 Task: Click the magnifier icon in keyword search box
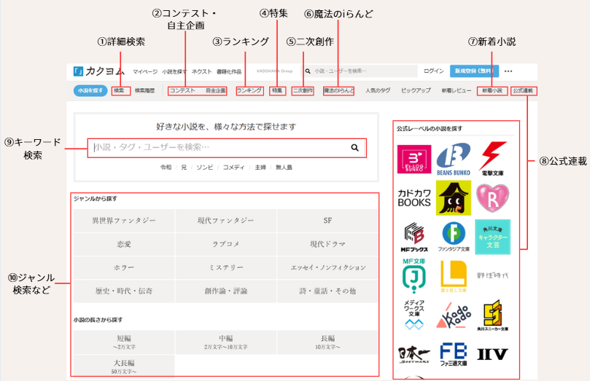(354, 148)
